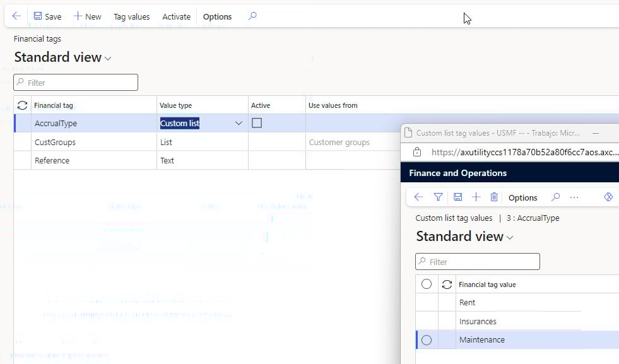The image size is (619, 364).
Task: Open the Options menu in main toolbar
Action: (x=217, y=16)
